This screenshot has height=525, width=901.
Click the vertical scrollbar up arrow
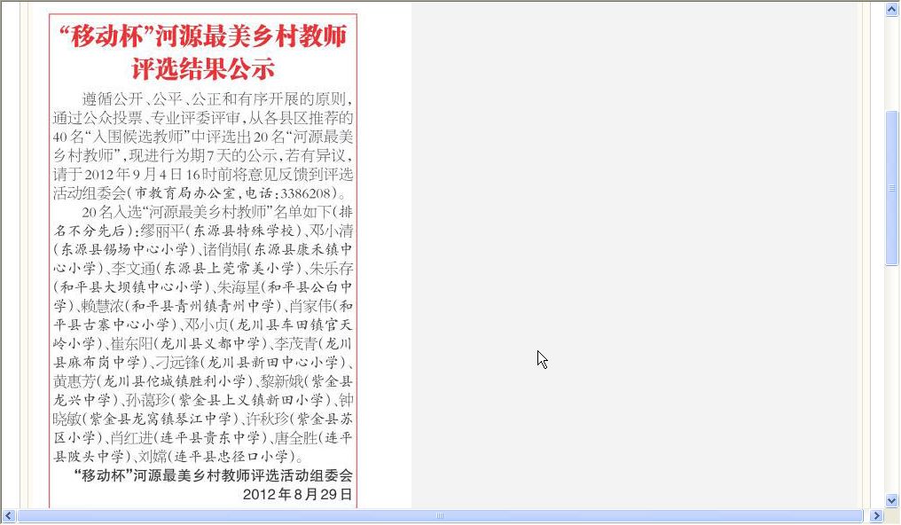[x=892, y=11]
